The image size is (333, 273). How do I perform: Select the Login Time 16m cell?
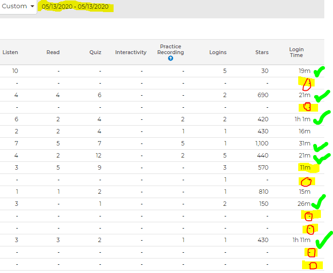pyautogui.click(x=304, y=131)
